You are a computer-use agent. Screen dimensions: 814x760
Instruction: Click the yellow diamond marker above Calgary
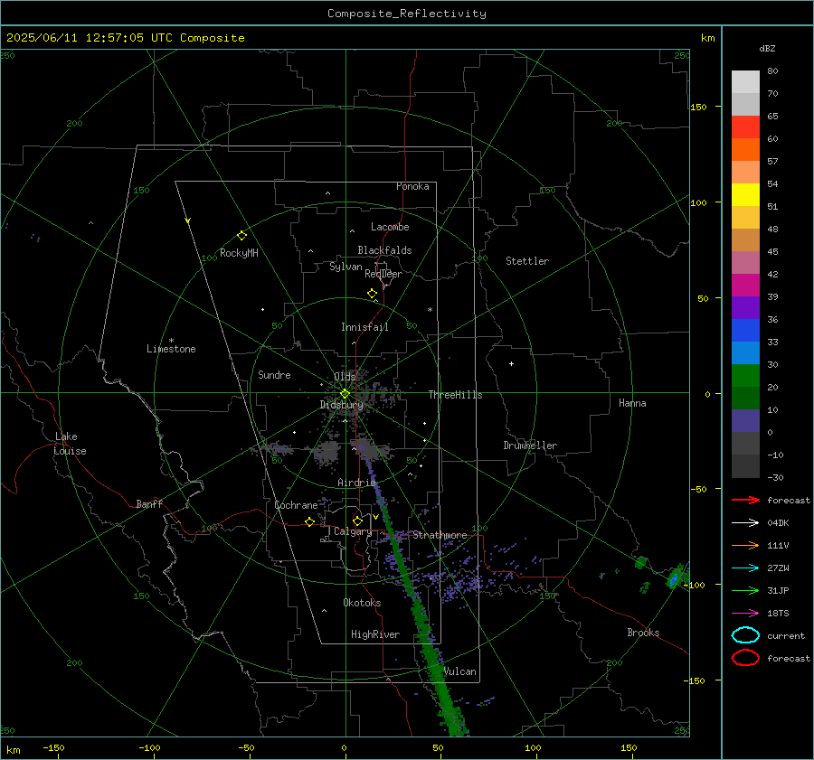tap(357, 521)
